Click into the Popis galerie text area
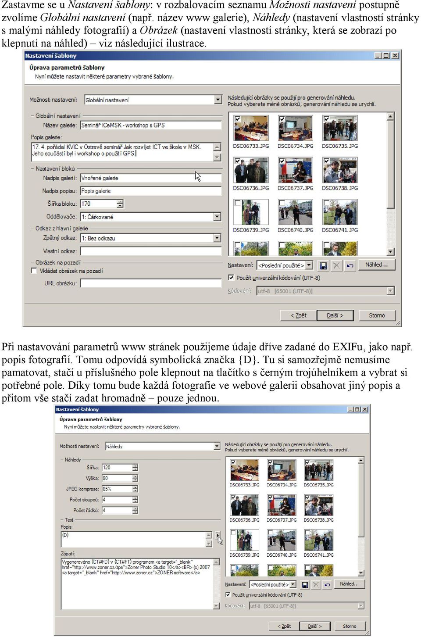Viewport: 421px width, 637px height. tap(122, 152)
